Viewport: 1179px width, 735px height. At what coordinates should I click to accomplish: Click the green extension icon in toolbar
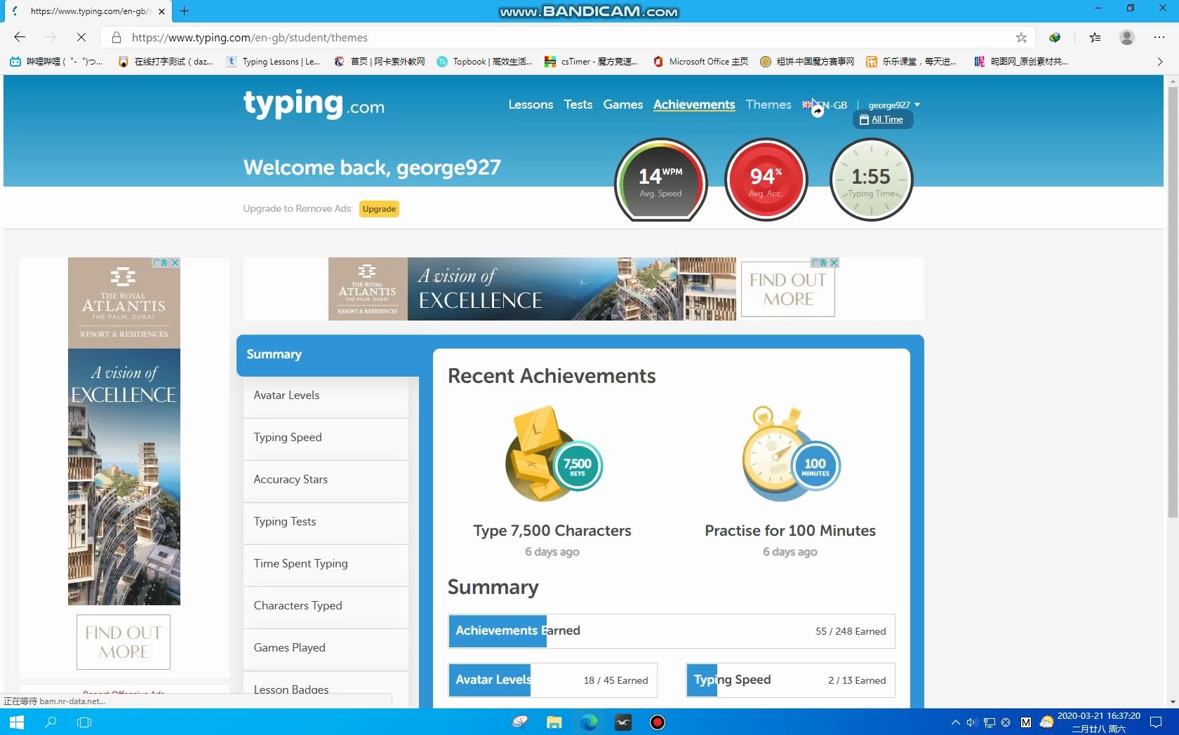click(x=1055, y=37)
